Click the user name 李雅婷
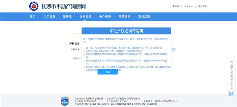Image resolution: width=237 pixels, height=107 pixels. (x=176, y=6)
